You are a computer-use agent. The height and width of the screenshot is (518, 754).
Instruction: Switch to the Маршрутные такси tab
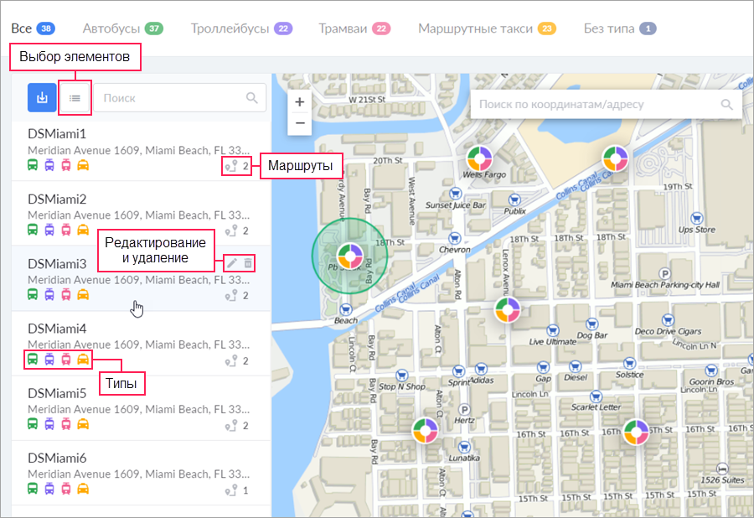tap(487, 28)
